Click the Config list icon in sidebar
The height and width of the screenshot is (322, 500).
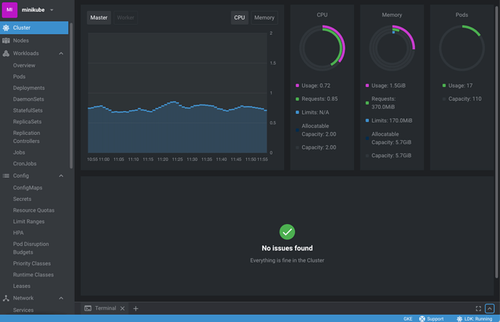(x=7, y=176)
